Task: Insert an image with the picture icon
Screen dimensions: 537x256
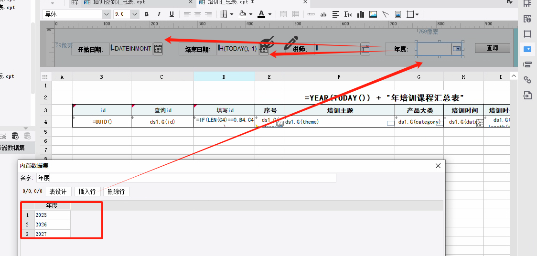Action: coord(373,14)
